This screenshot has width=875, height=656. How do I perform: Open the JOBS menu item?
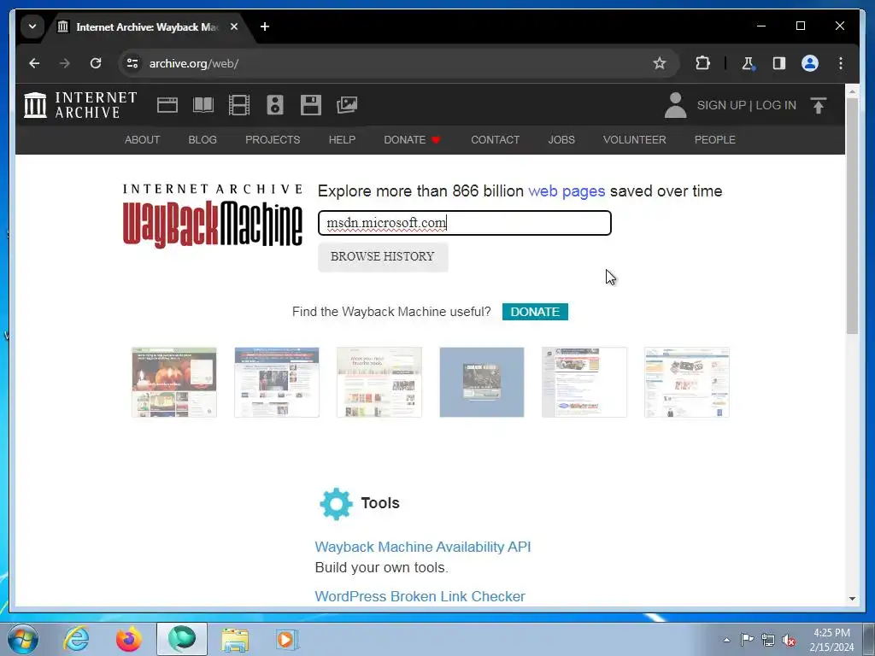(x=561, y=140)
